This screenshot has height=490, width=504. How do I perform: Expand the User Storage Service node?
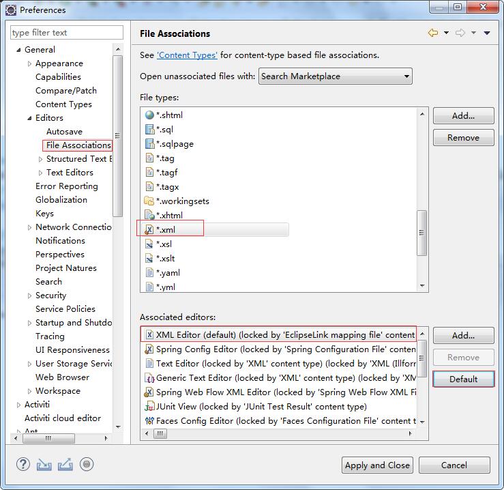pos(29,364)
